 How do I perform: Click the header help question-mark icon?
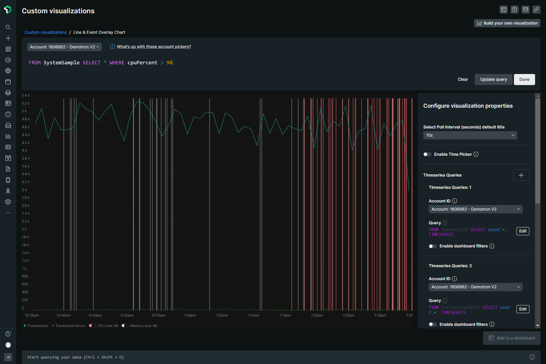pyautogui.click(x=515, y=10)
